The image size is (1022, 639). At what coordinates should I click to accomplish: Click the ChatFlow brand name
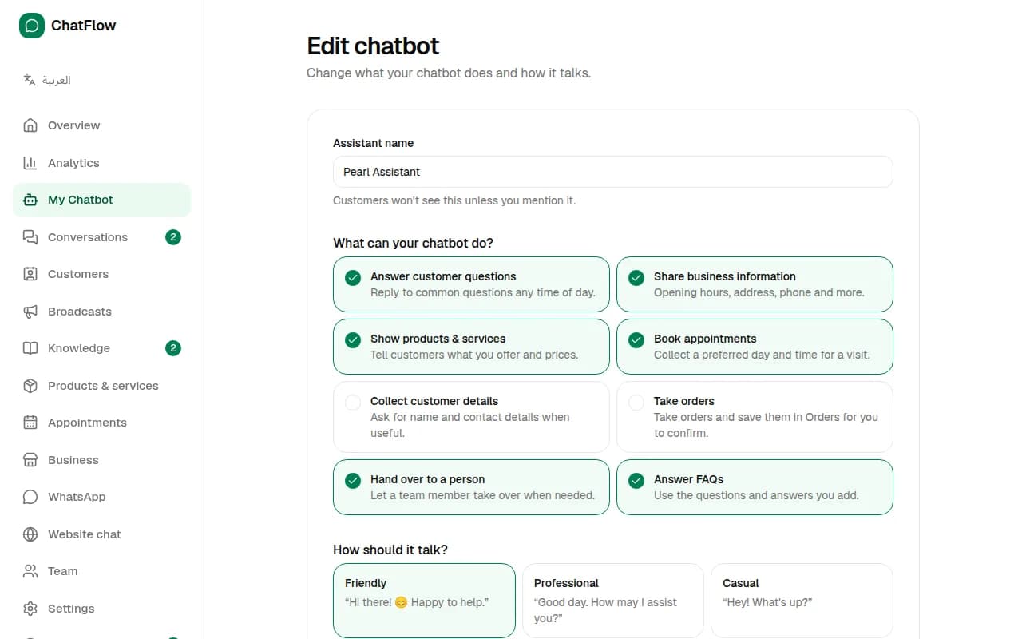84,26
